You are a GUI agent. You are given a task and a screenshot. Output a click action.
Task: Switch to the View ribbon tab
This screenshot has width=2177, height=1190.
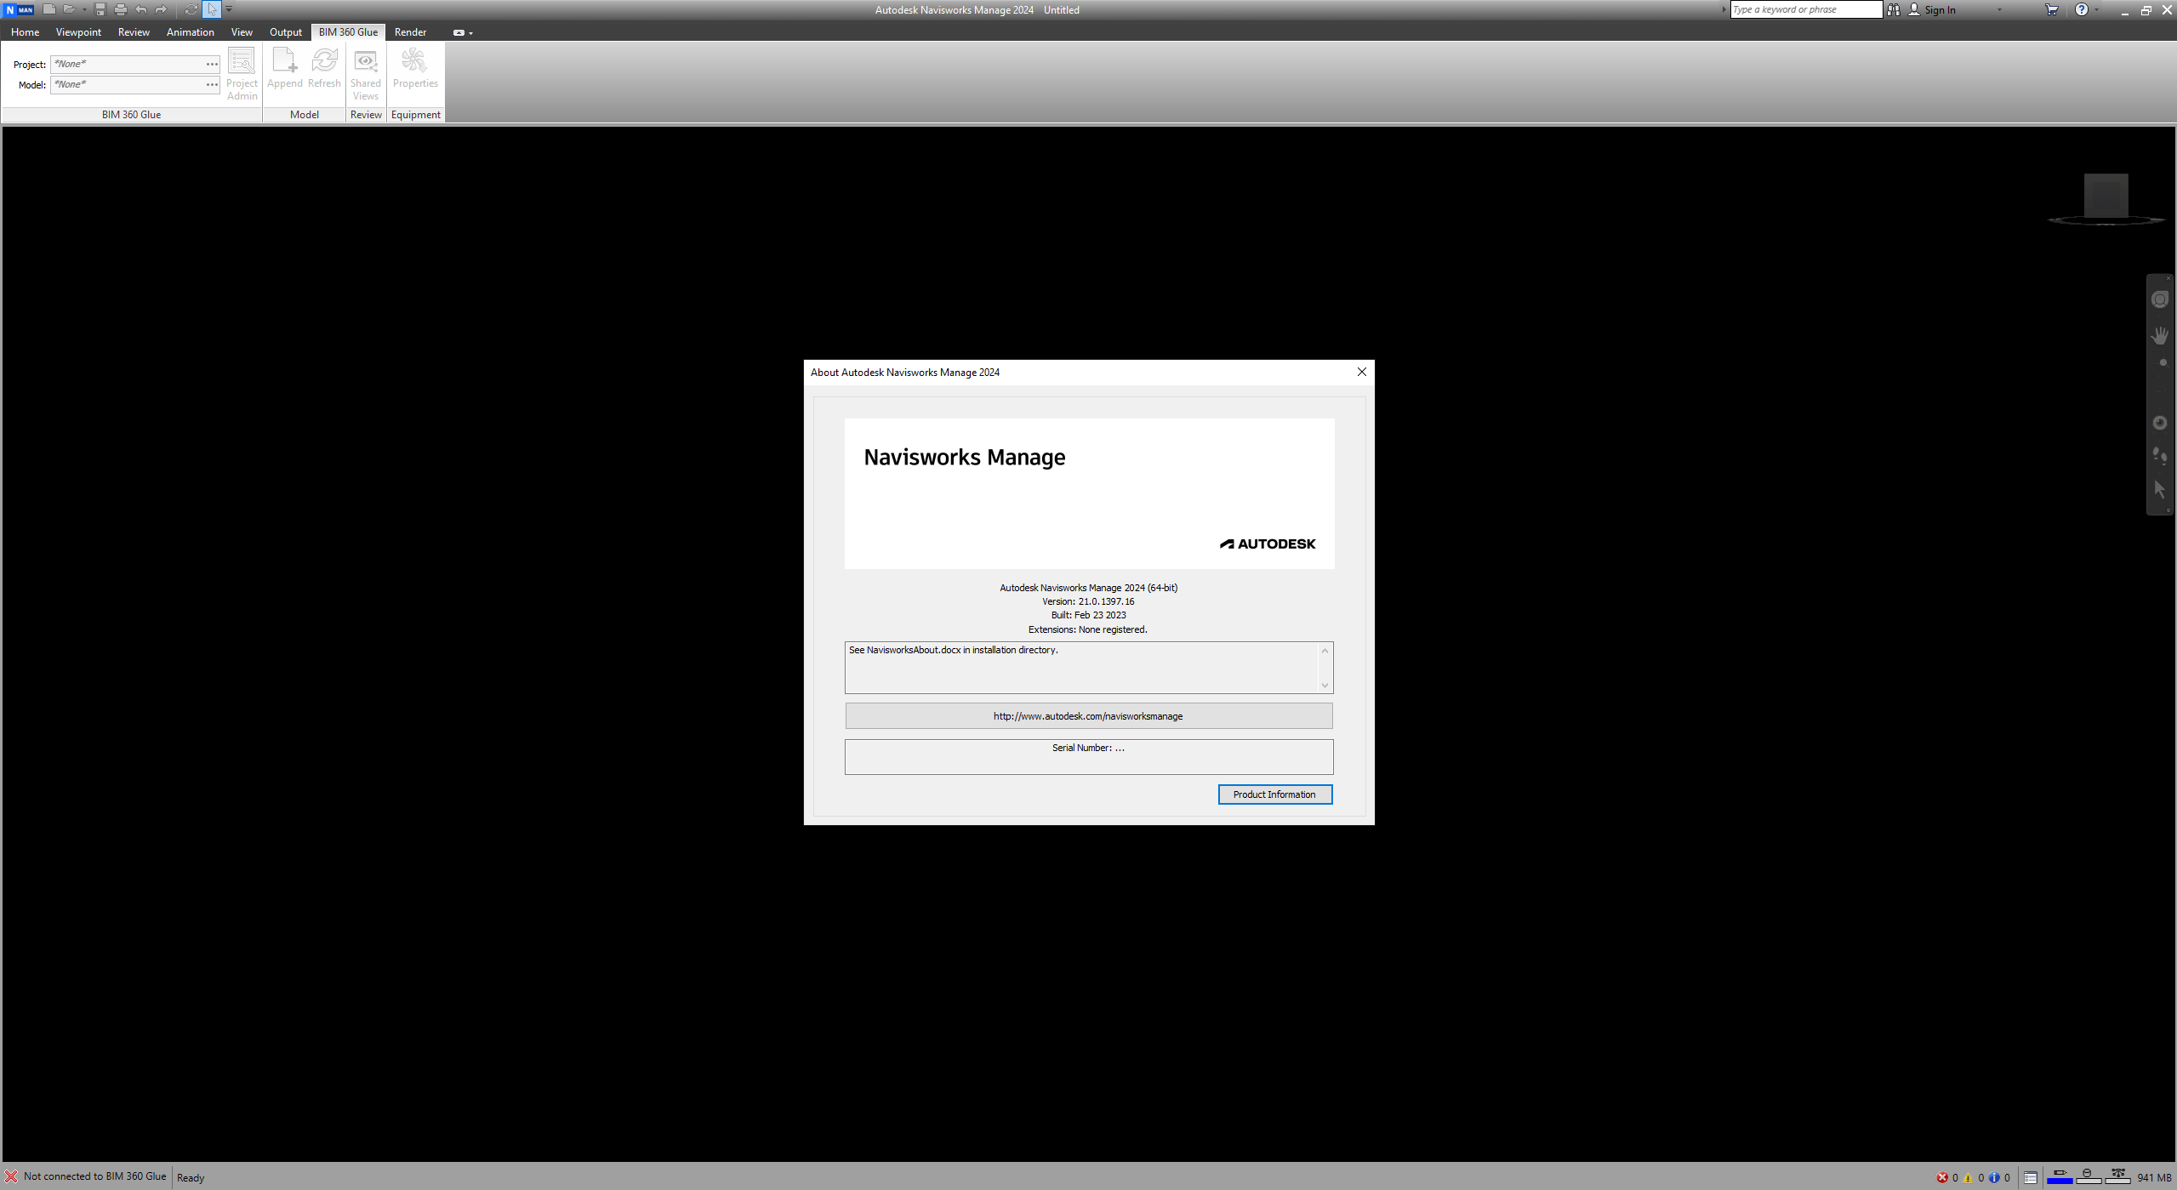pos(242,31)
